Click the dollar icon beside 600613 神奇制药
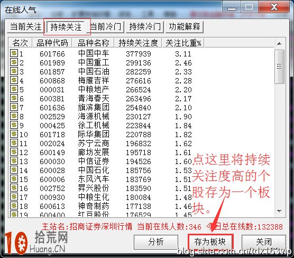This screenshot has width=294, height=258. [14, 206]
